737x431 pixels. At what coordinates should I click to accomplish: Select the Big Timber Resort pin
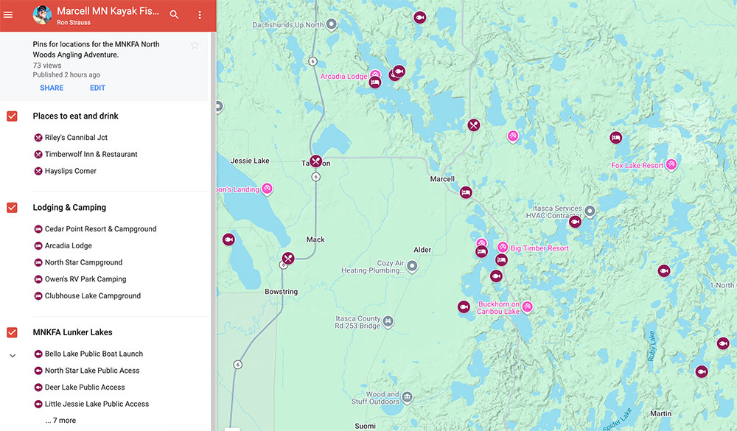[503, 248]
